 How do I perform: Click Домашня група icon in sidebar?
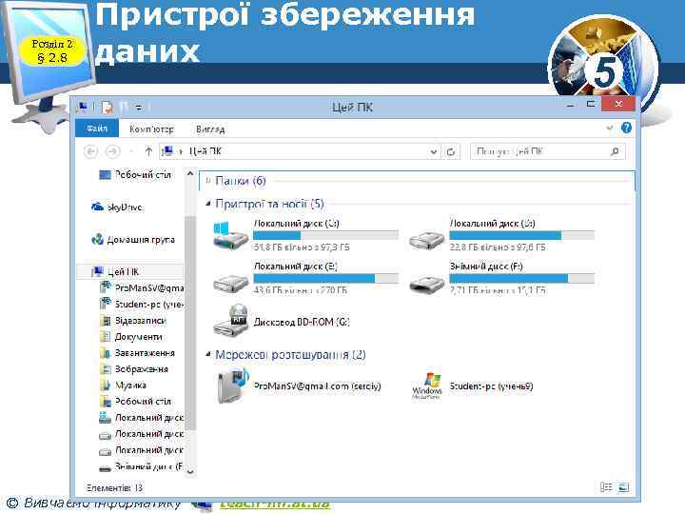click(x=97, y=239)
